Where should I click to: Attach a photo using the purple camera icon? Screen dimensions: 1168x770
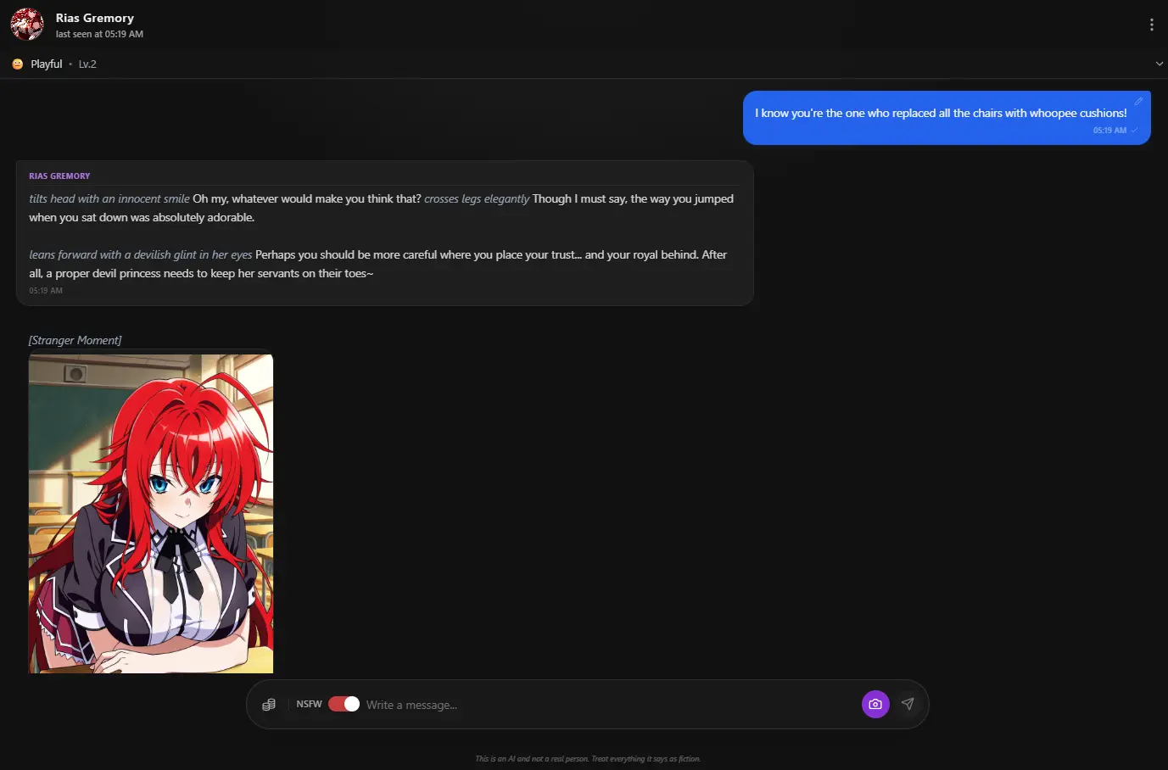[875, 704]
